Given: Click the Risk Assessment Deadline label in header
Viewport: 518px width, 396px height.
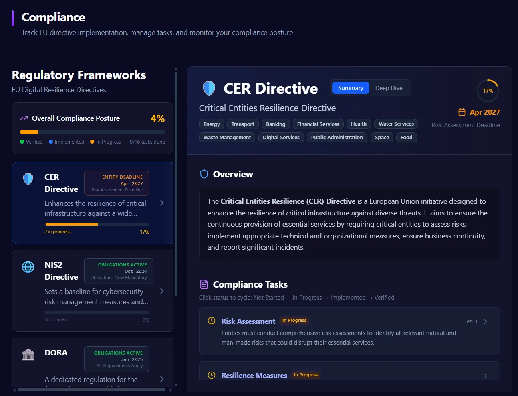Looking at the screenshot, I should [x=466, y=125].
